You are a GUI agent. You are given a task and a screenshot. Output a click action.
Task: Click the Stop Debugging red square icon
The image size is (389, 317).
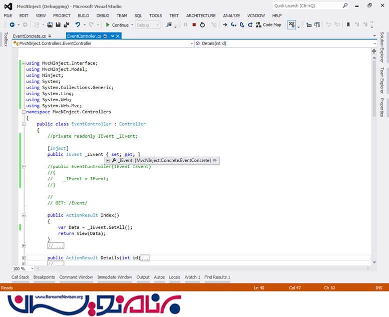click(194, 25)
